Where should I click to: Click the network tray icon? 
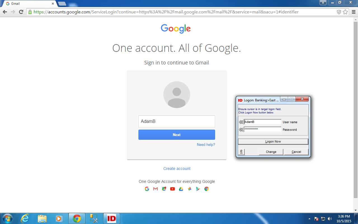pyautogui.click(x=323, y=219)
